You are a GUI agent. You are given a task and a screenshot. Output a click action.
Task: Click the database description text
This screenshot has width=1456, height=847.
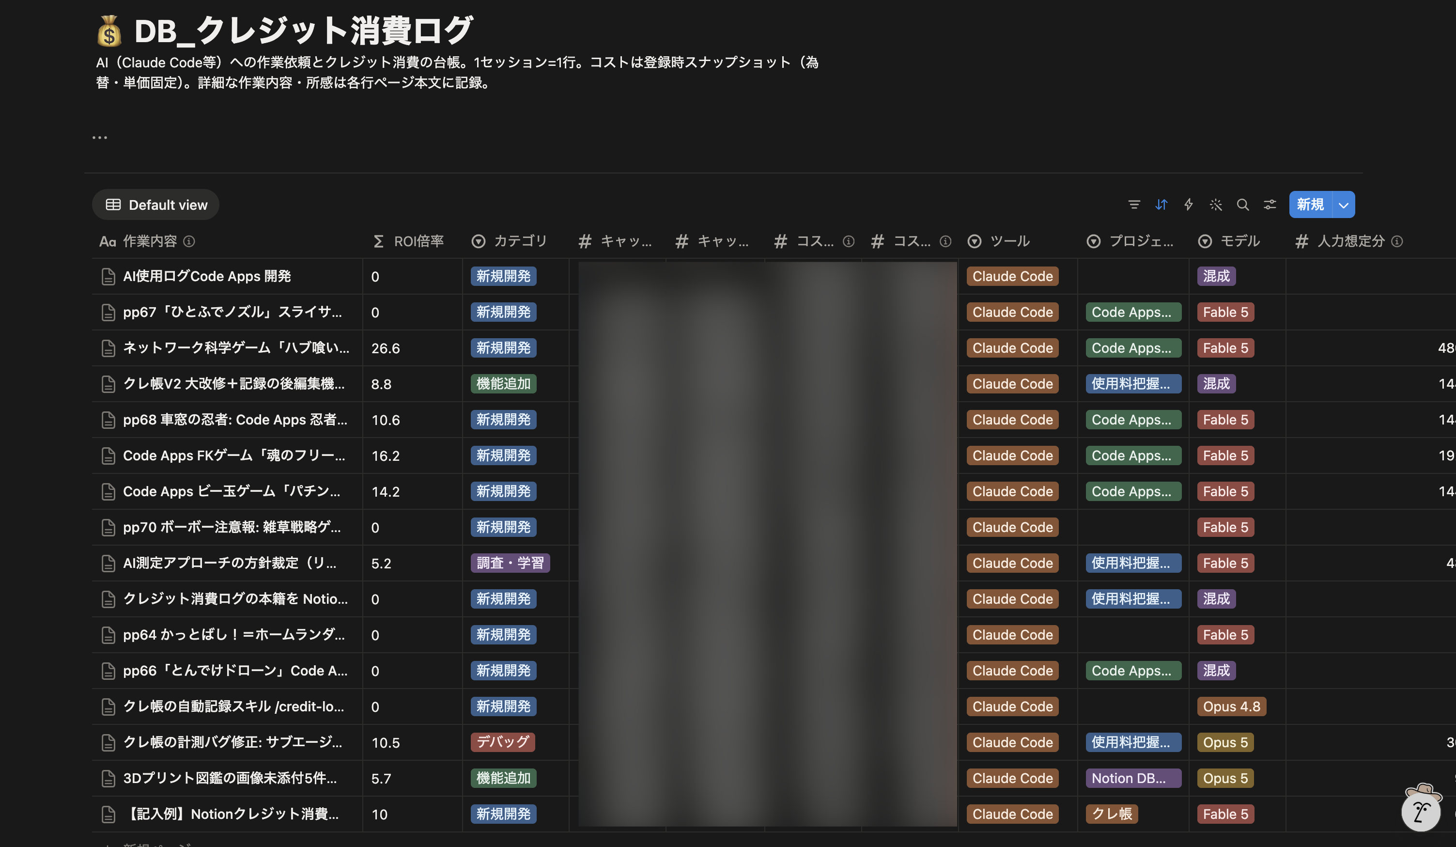[457, 72]
